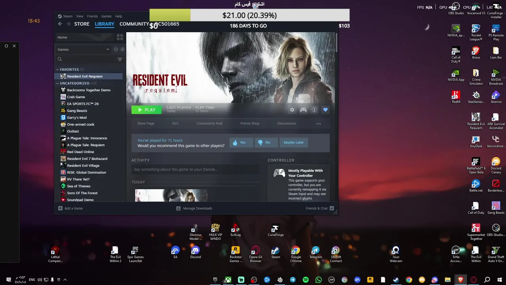Switch to the Library tab
This screenshot has width=506, height=285.
tap(104, 24)
